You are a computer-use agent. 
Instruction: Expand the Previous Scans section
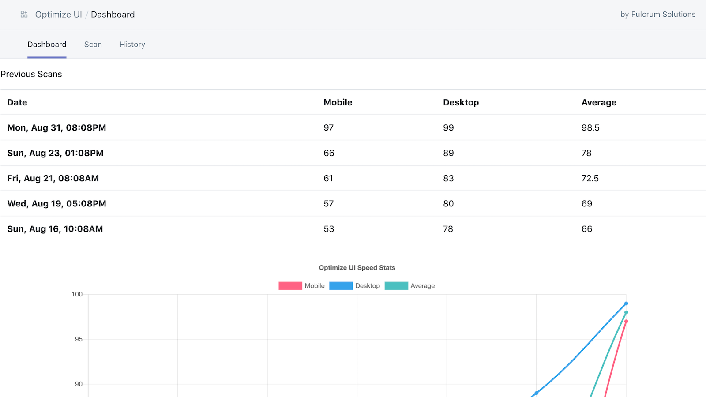tap(31, 74)
